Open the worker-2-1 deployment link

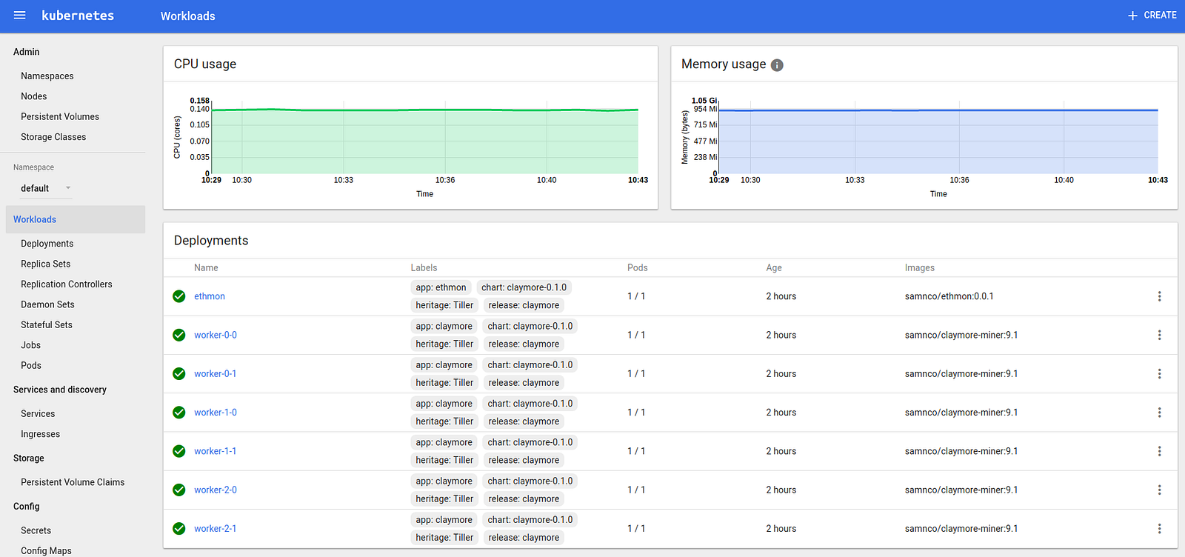tap(216, 529)
